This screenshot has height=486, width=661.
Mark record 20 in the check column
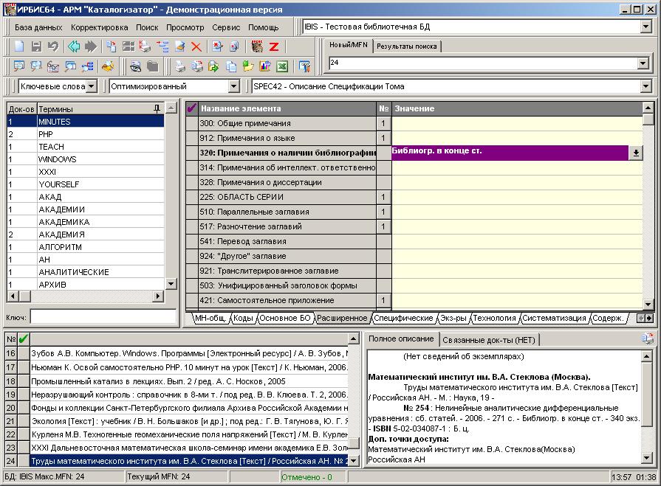point(24,408)
